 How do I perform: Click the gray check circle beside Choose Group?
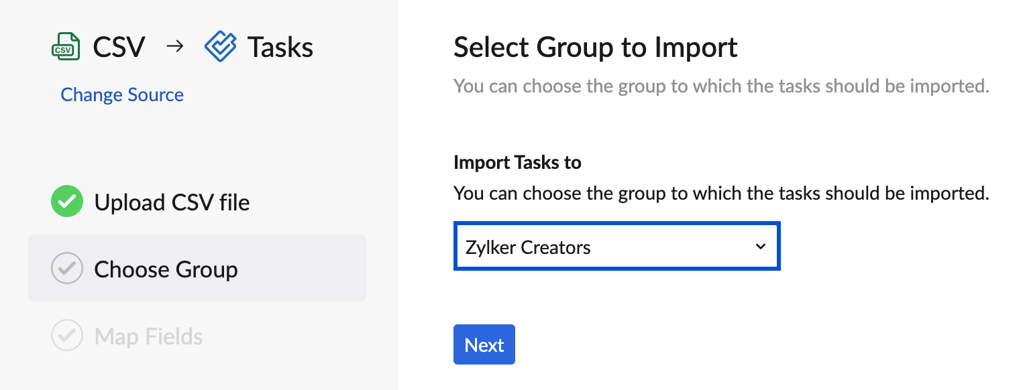tap(67, 269)
